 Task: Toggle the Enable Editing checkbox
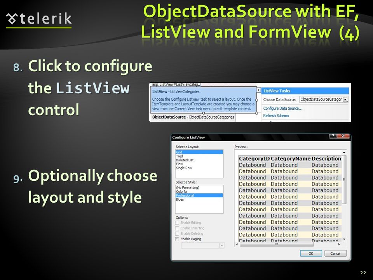coord(177,223)
